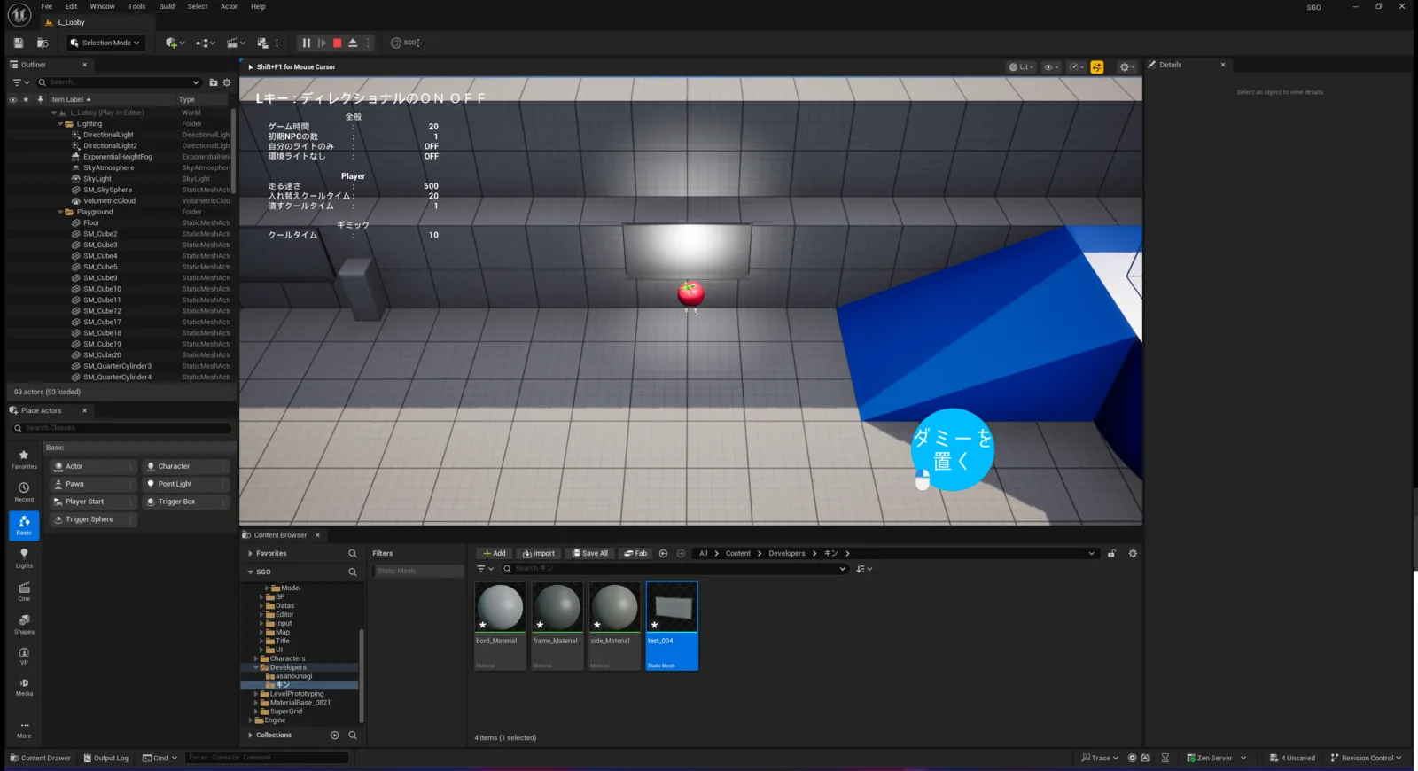Toggle the Content Browser lock icon

1111,553
